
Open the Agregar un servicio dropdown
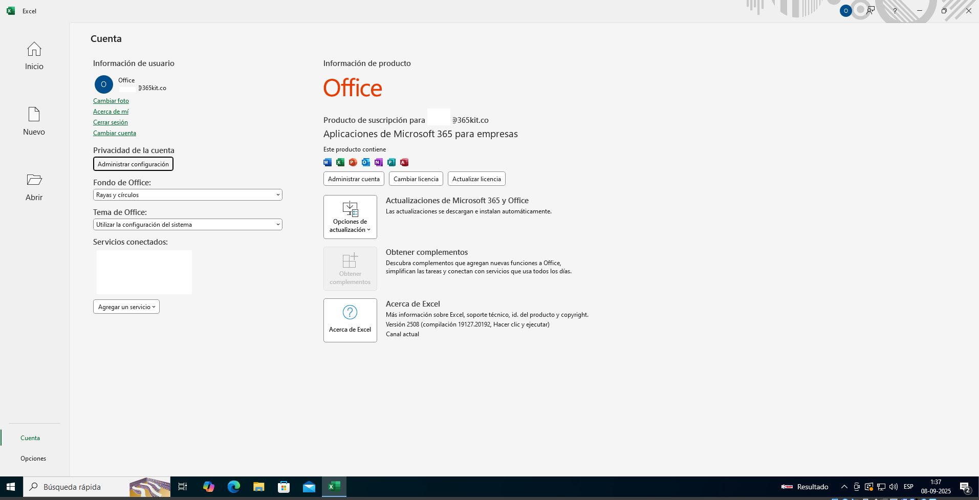click(x=126, y=307)
